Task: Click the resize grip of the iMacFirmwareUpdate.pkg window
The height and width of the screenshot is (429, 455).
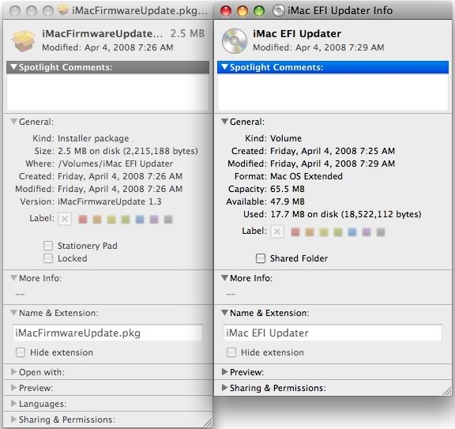Action: pyautogui.click(x=208, y=423)
